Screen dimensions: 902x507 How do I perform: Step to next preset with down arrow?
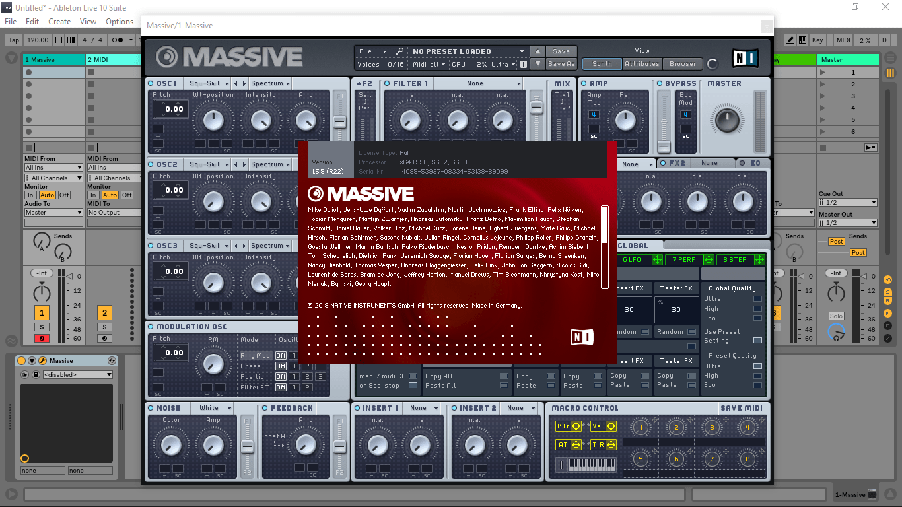tap(538, 64)
